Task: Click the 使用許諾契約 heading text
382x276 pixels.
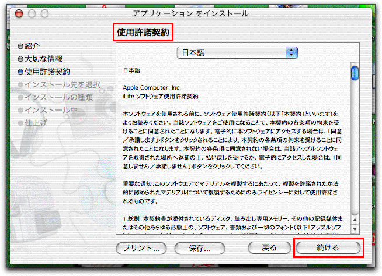Action: (143, 32)
